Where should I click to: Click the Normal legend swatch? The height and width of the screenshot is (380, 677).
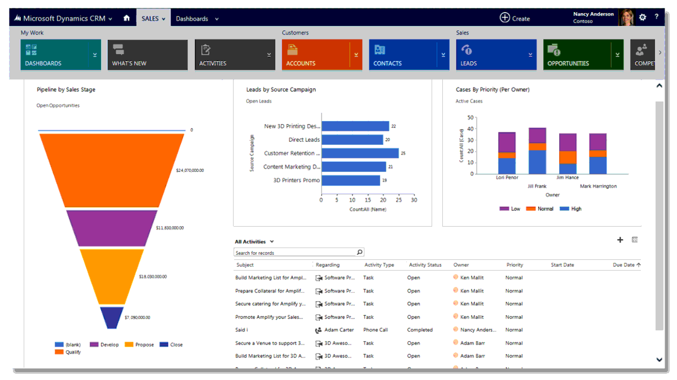point(531,209)
